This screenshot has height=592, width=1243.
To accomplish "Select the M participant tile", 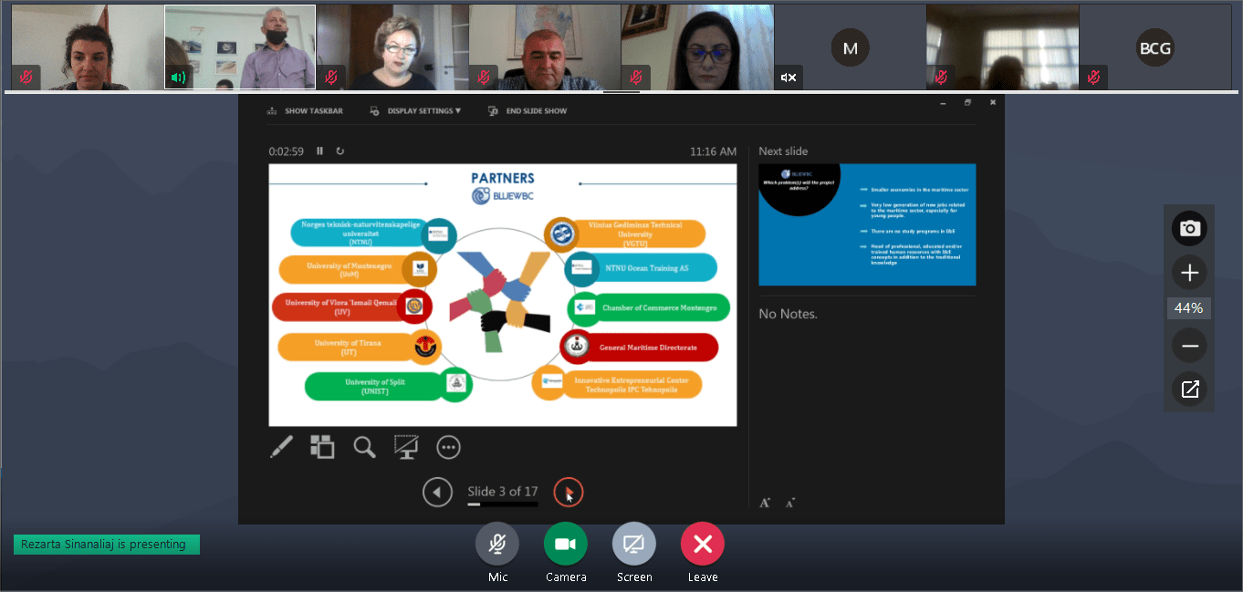I will [850, 47].
